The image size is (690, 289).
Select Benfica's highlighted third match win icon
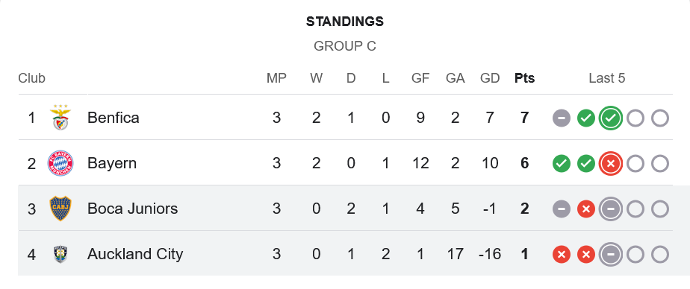pos(611,118)
